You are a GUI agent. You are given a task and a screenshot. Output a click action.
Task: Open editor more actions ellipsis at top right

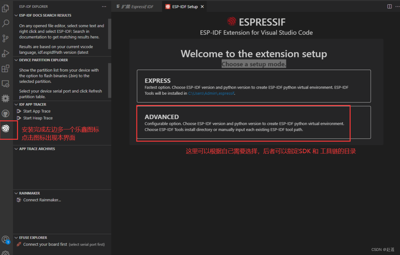[x=397, y=7]
